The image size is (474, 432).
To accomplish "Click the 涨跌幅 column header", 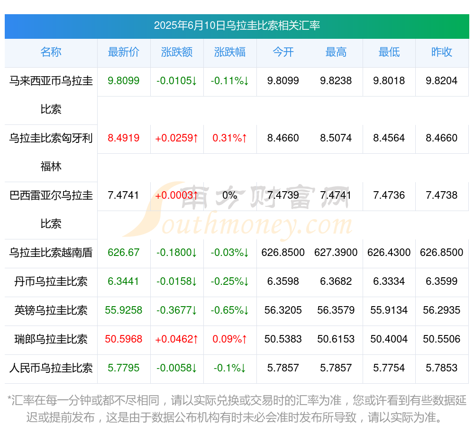I will click(x=230, y=52).
